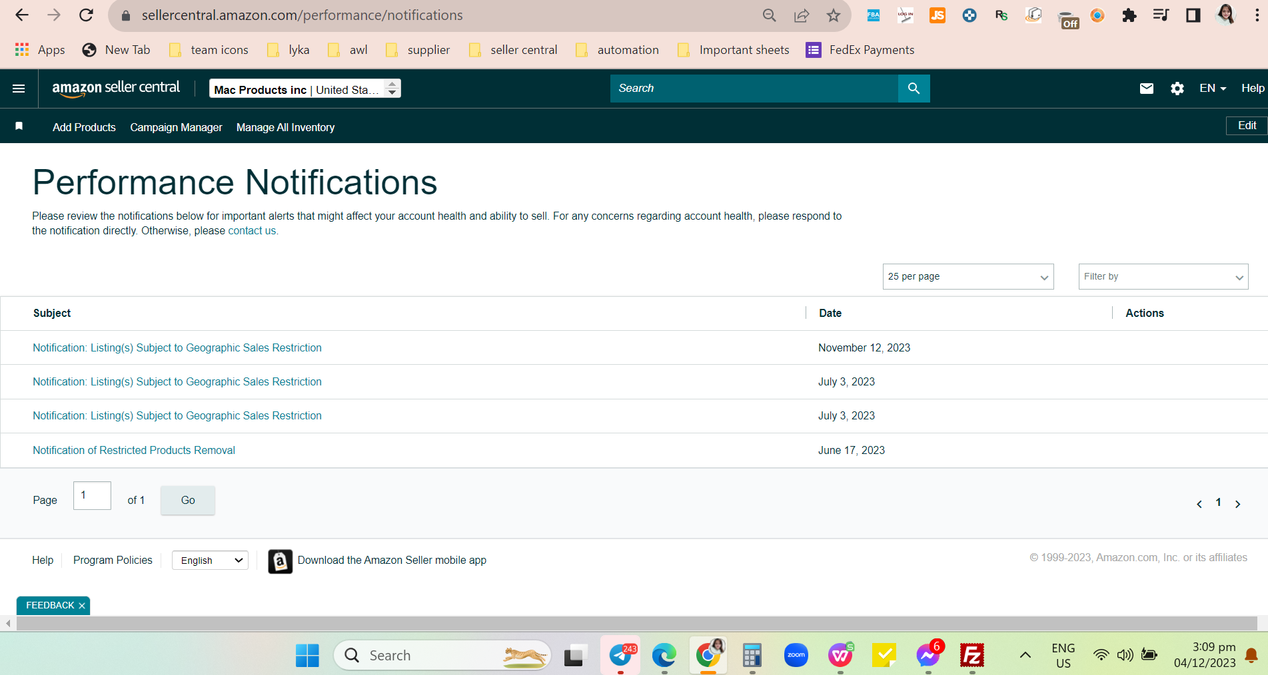Click the JS extension icon
This screenshot has width=1268, height=675.
click(937, 15)
